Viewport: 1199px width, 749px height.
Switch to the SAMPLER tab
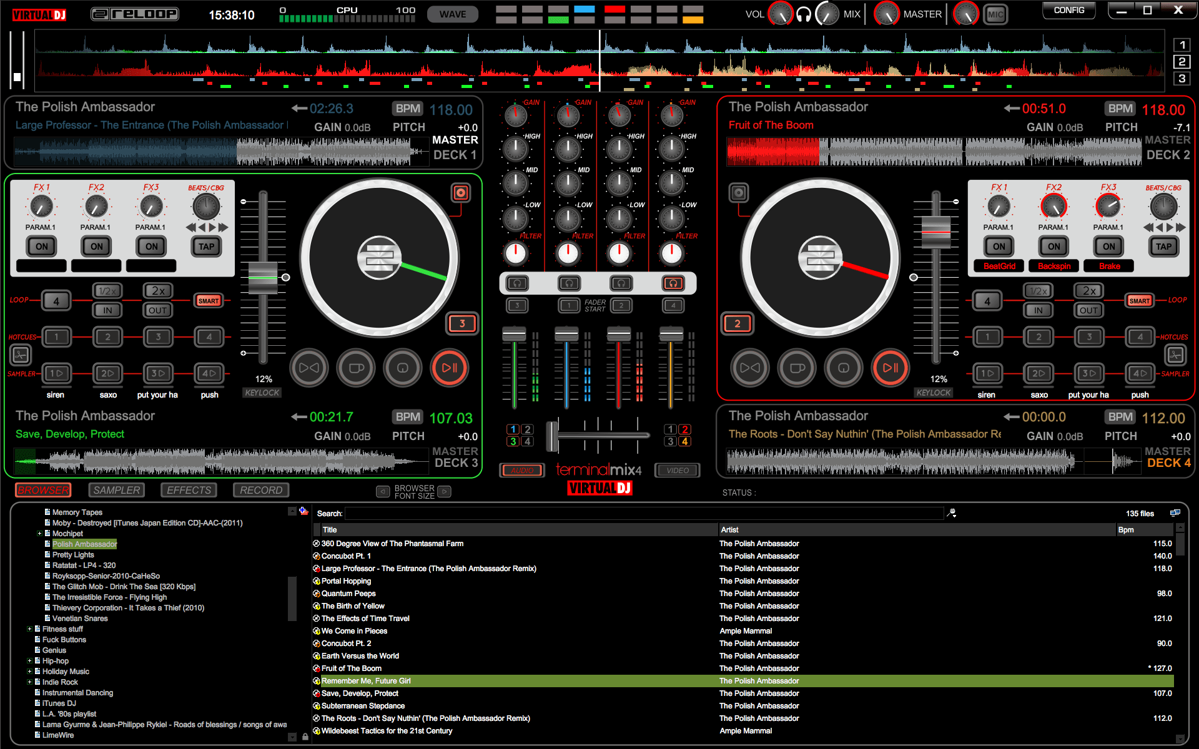coord(116,490)
